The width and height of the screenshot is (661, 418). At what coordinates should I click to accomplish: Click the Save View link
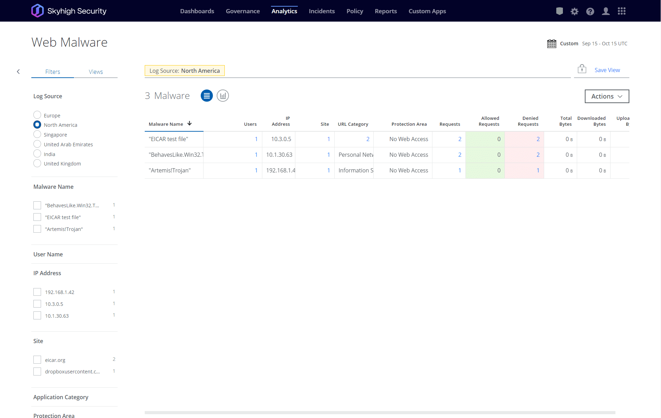click(607, 70)
